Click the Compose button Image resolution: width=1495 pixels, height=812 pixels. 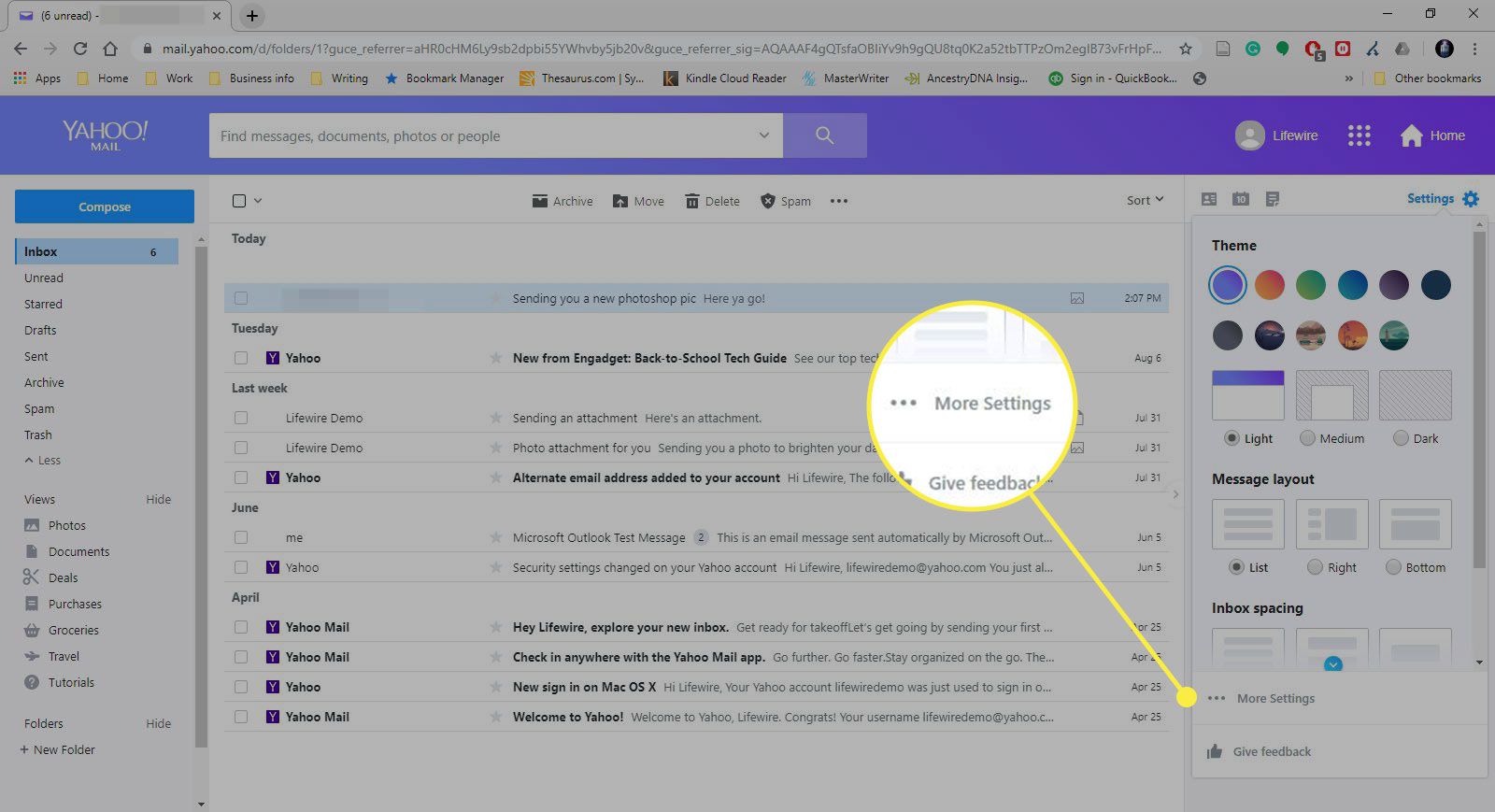(x=105, y=207)
